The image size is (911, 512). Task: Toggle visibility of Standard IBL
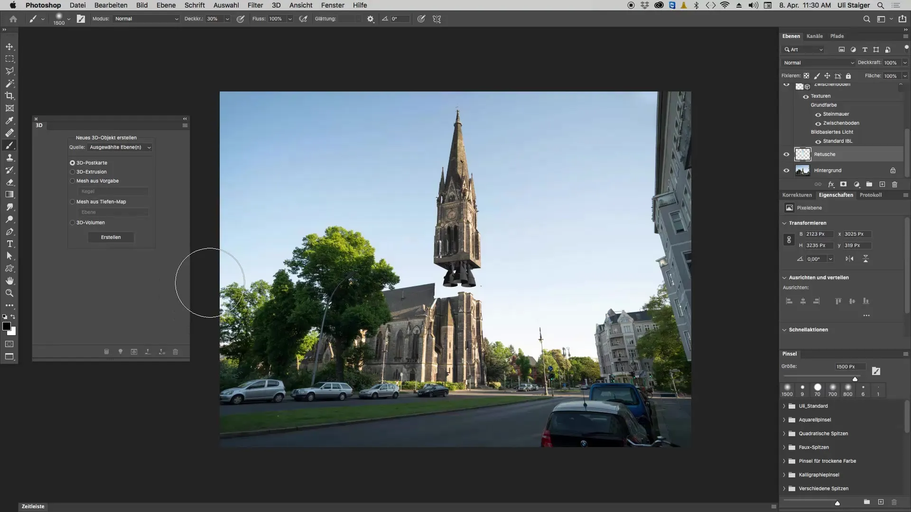click(x=818, y=141)
